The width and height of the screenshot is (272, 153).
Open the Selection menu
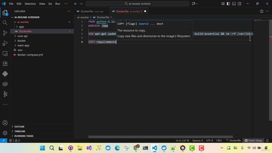[30, 4]
